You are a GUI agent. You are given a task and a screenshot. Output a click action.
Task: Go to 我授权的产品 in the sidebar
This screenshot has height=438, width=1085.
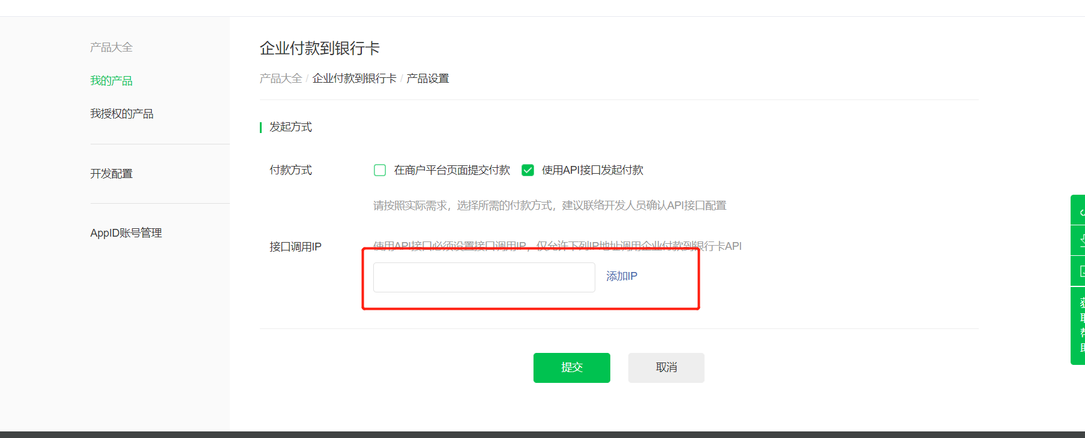point(122,114)
